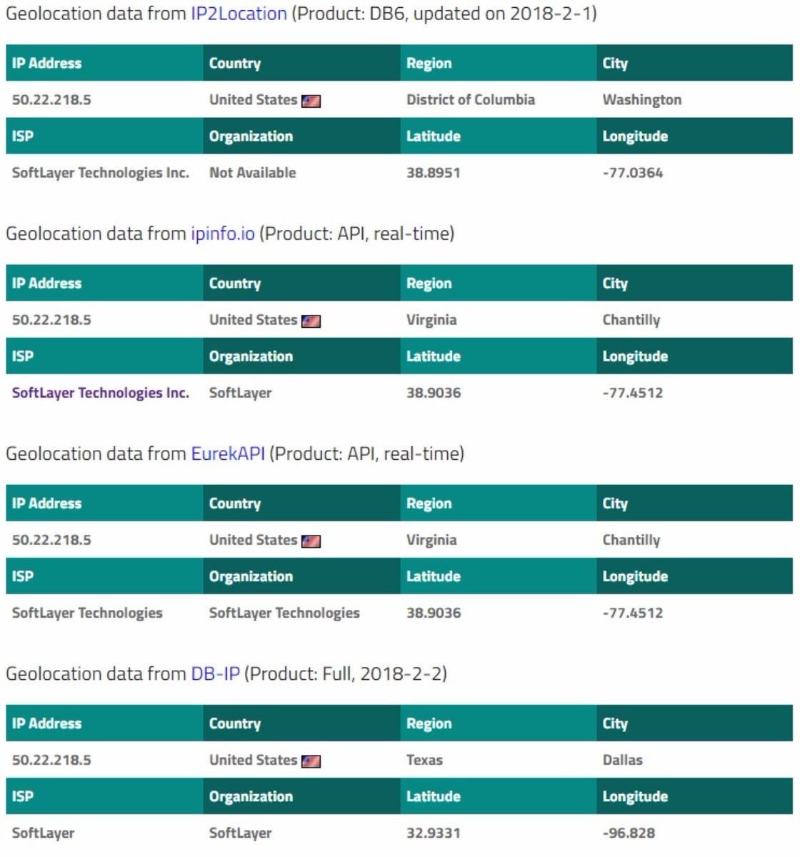
Task: Click the Washington city cell
Action: (x=642, y=100)
